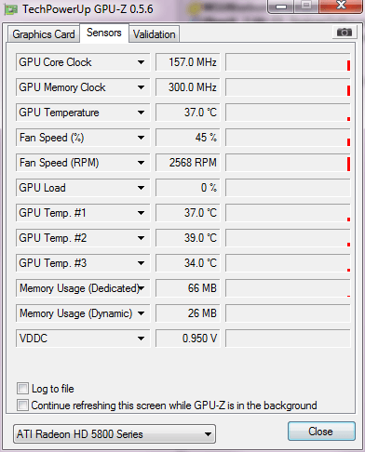
Task: Enable the Log to file checkbox
Action: 22,389
